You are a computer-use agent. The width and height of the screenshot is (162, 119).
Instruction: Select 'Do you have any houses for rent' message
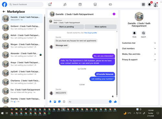tap(76, 41)
